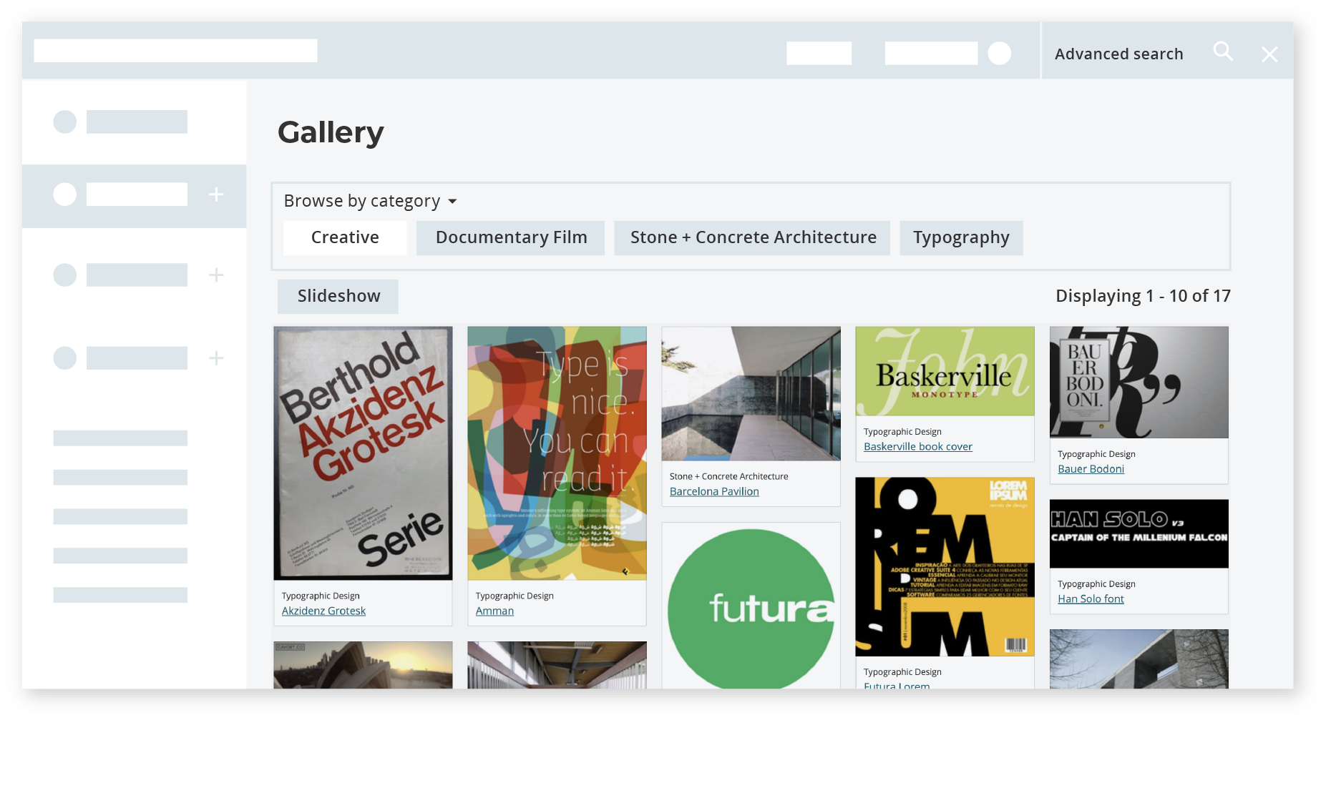Open Baskerville book cover link
The image size is (1341, 808).
pos(918,446)
